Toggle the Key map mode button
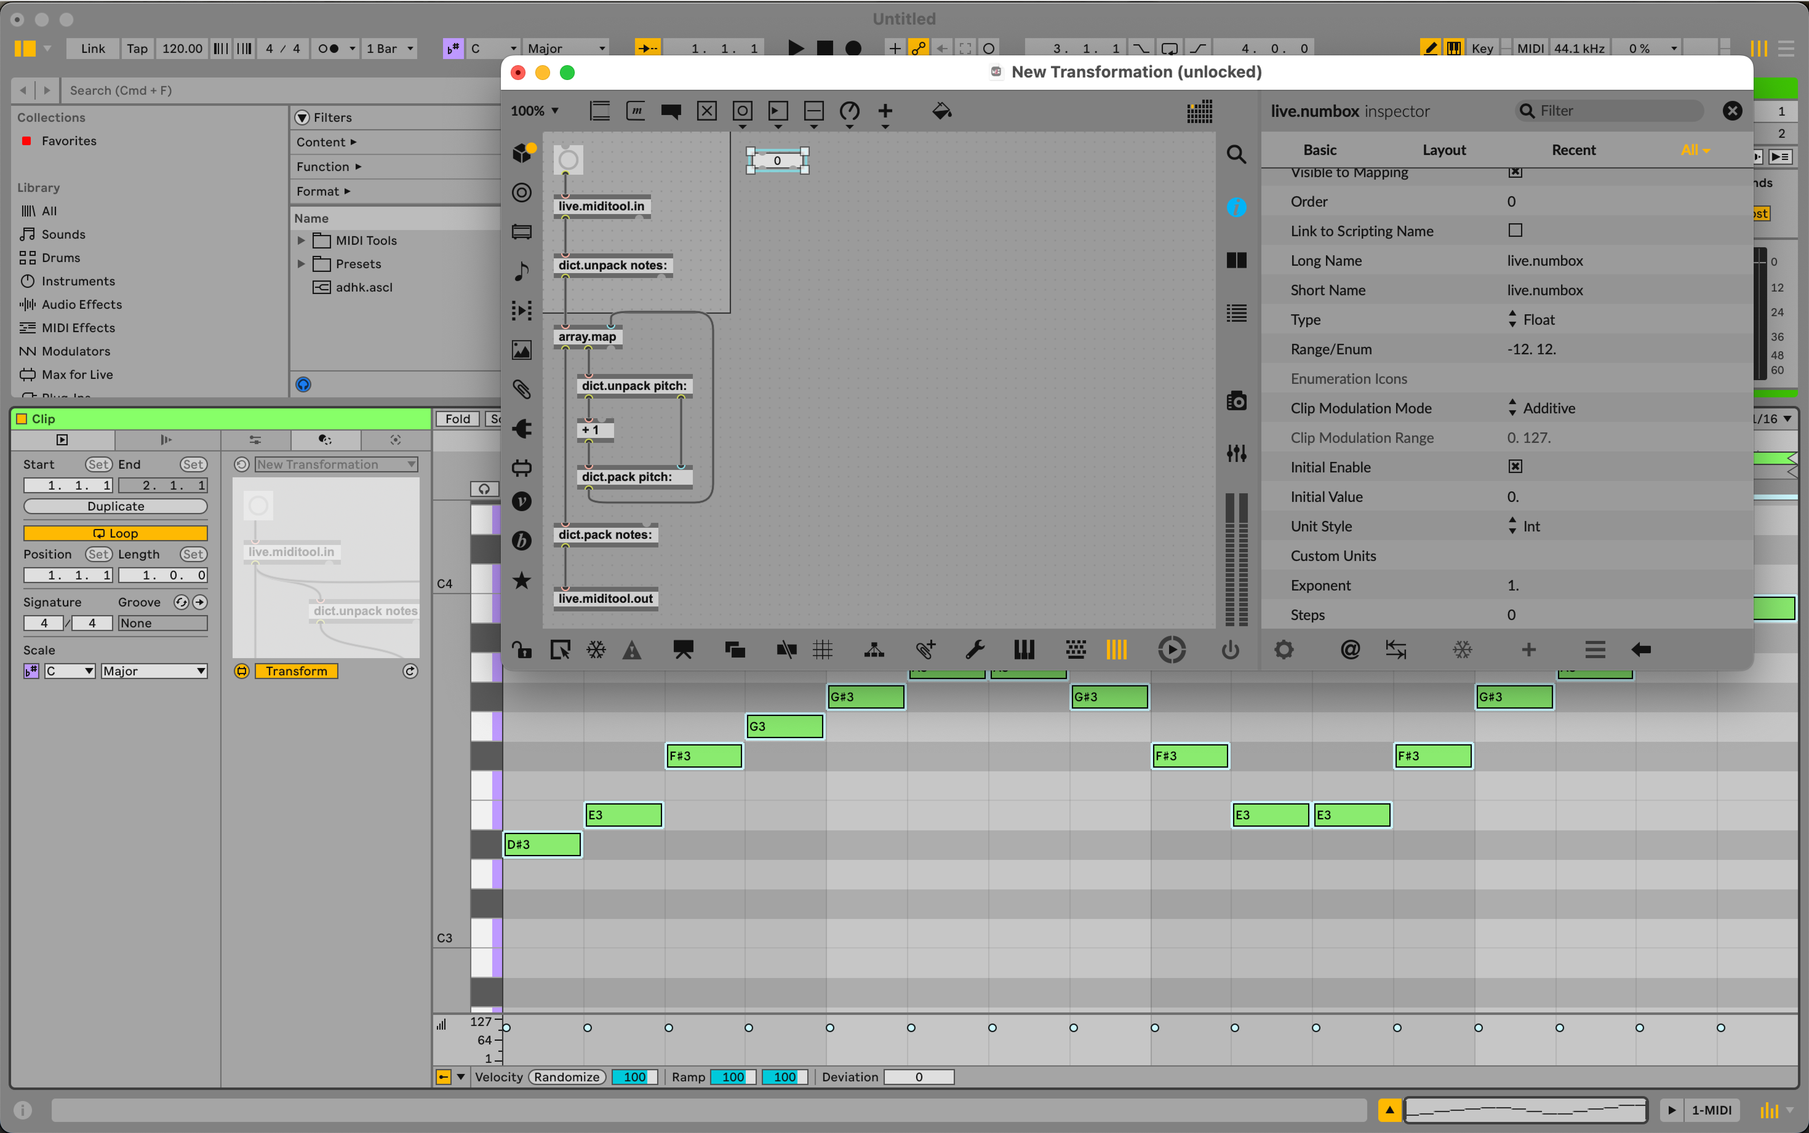The height and width of the screenshot is (1133, 1809). pyautogui.click(x=1482, y=48)
